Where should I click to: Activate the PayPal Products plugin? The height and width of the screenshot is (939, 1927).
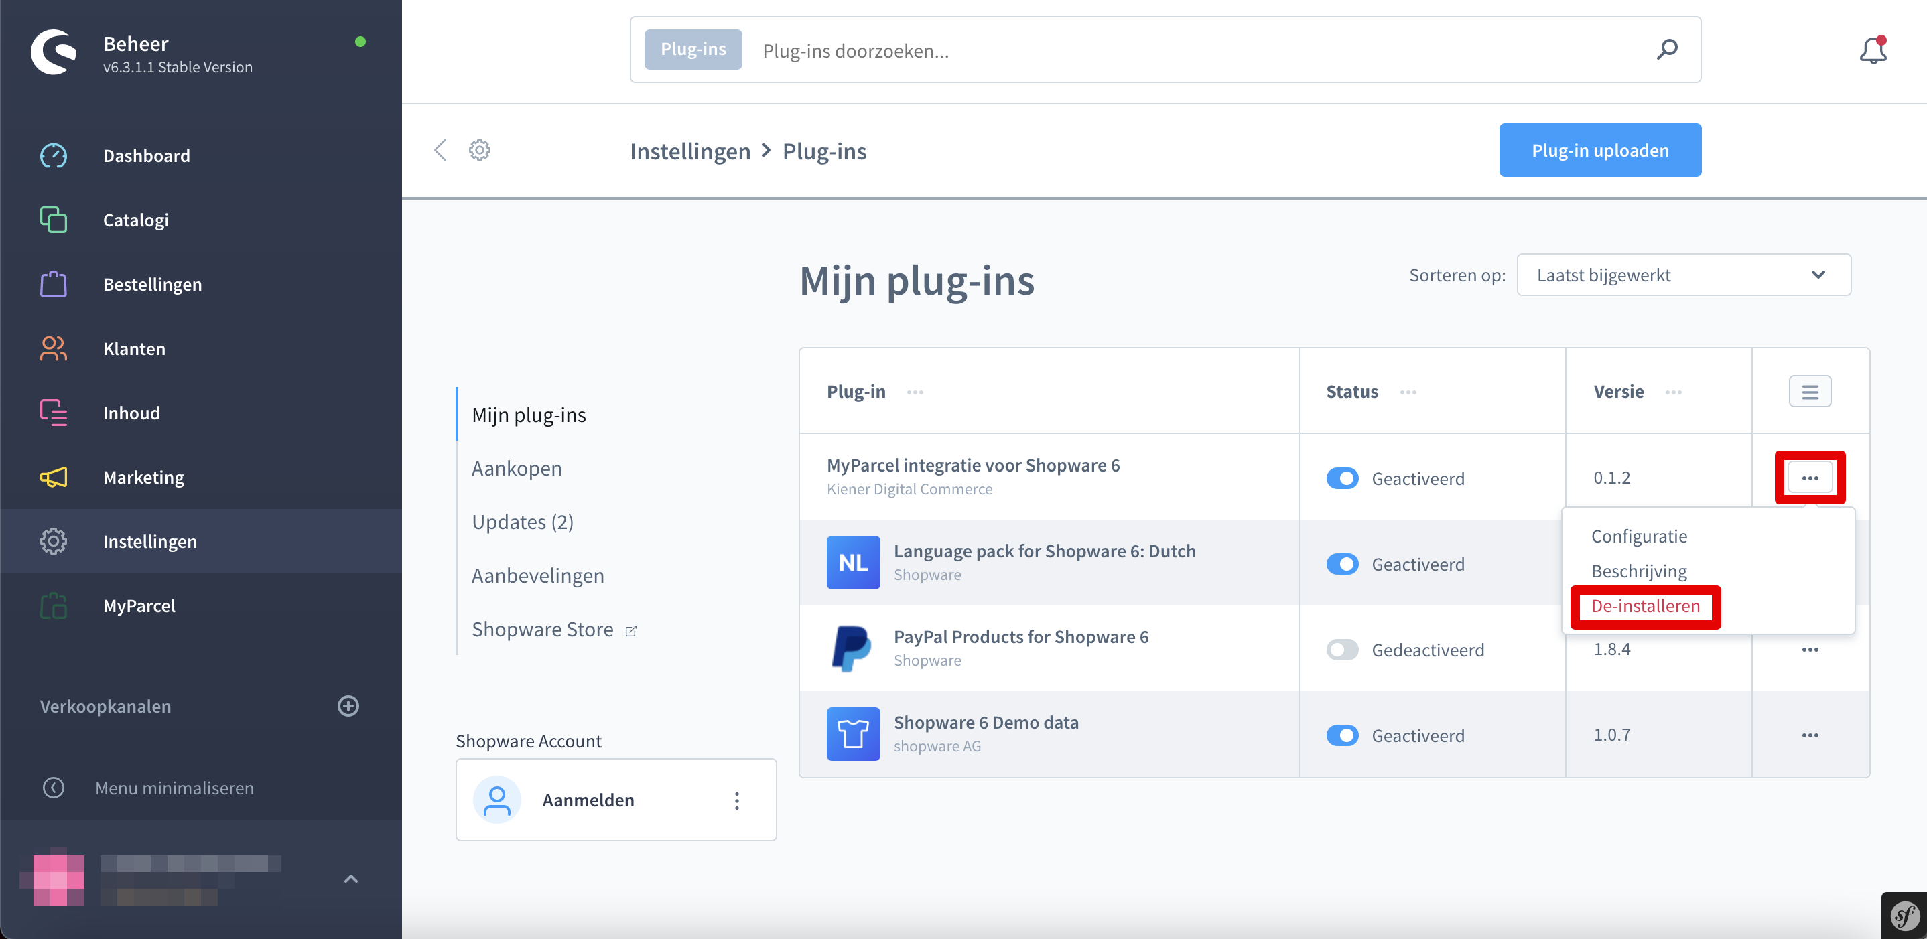[1342, 649]
